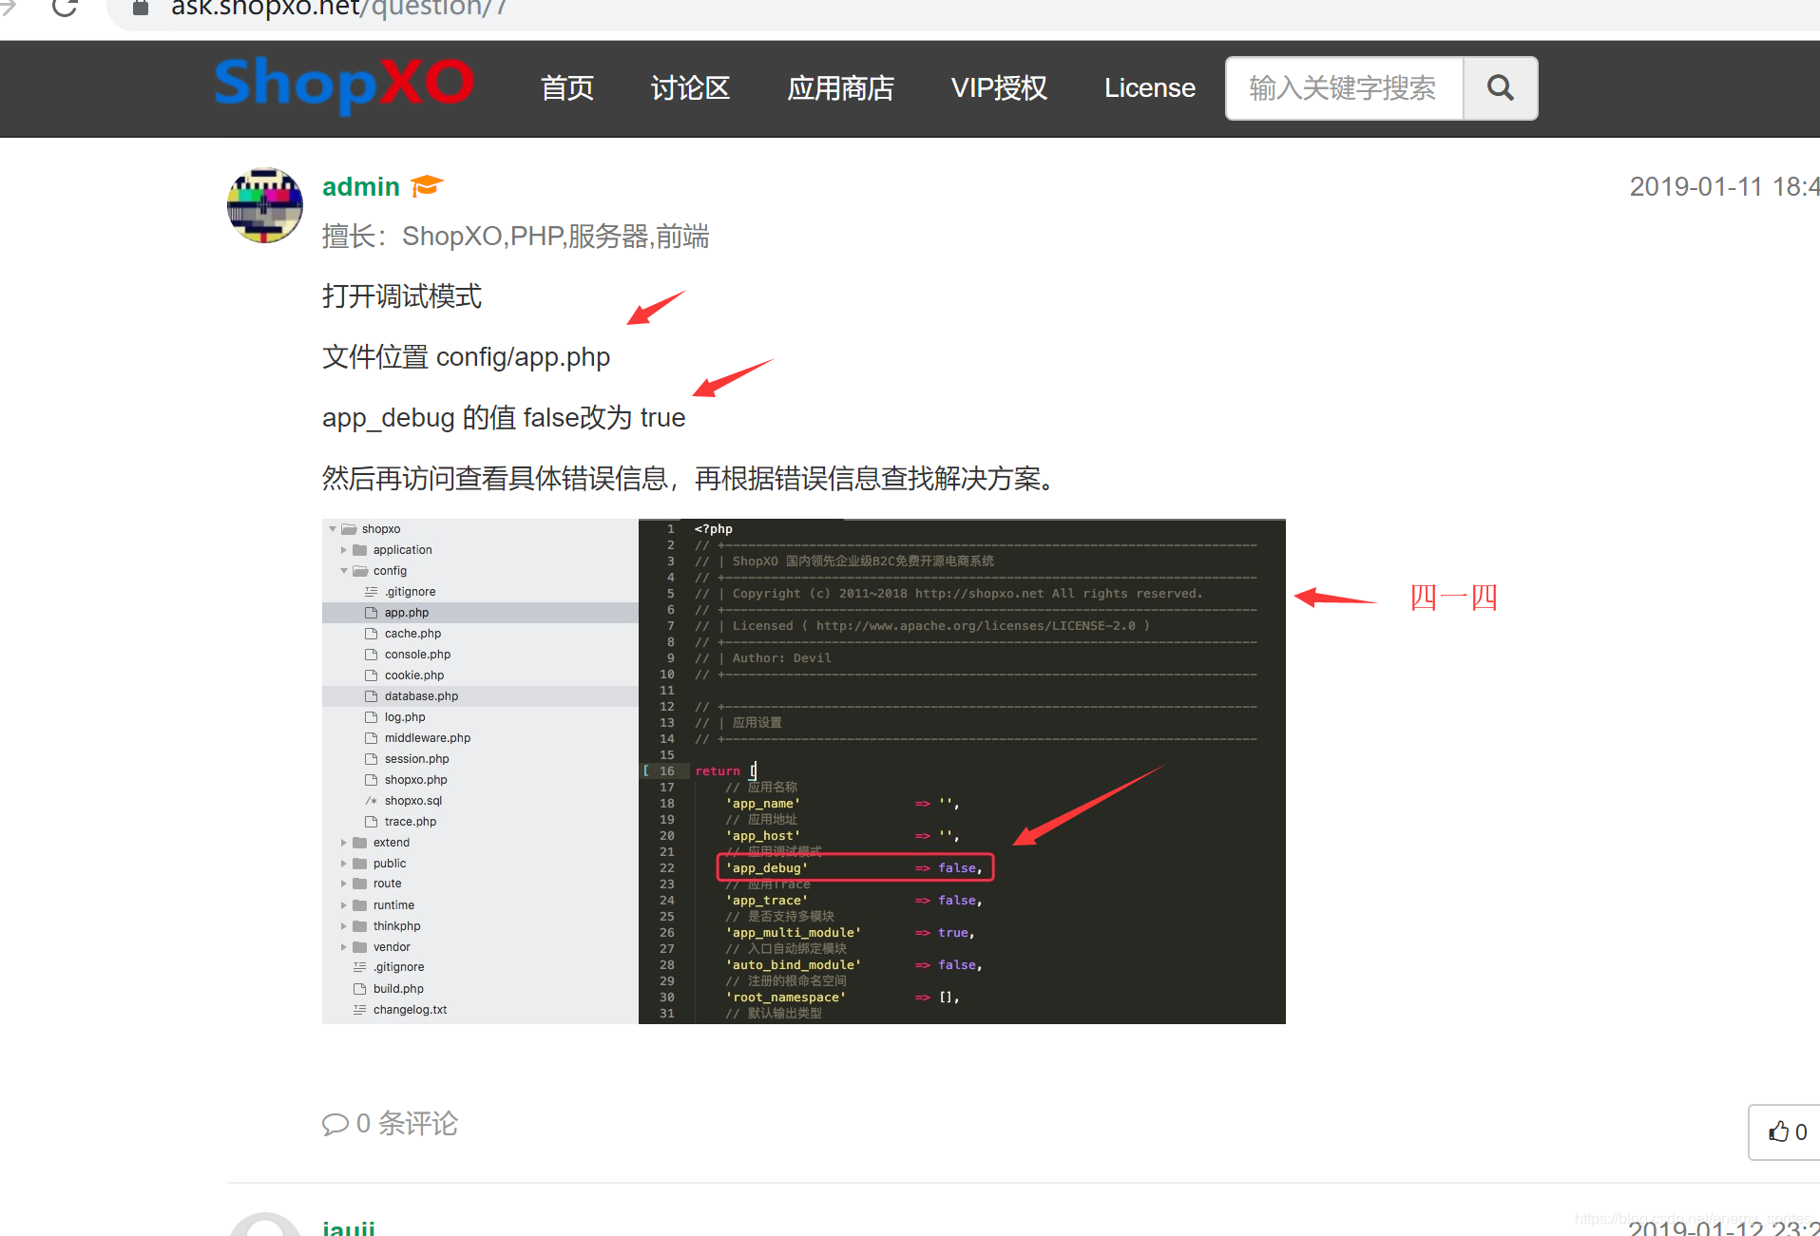Click the 0 条评论 comments link

coord(390,1124)
